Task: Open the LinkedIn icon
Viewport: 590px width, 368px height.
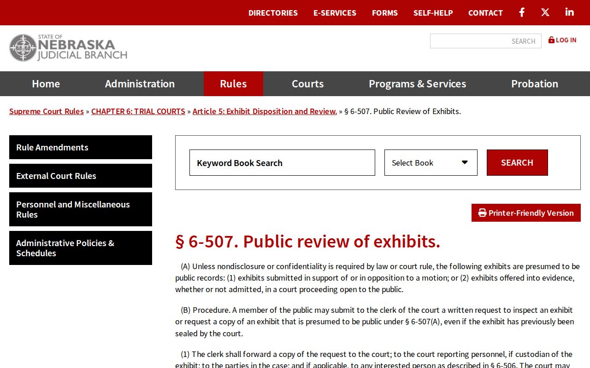Action: click(570, 12)
